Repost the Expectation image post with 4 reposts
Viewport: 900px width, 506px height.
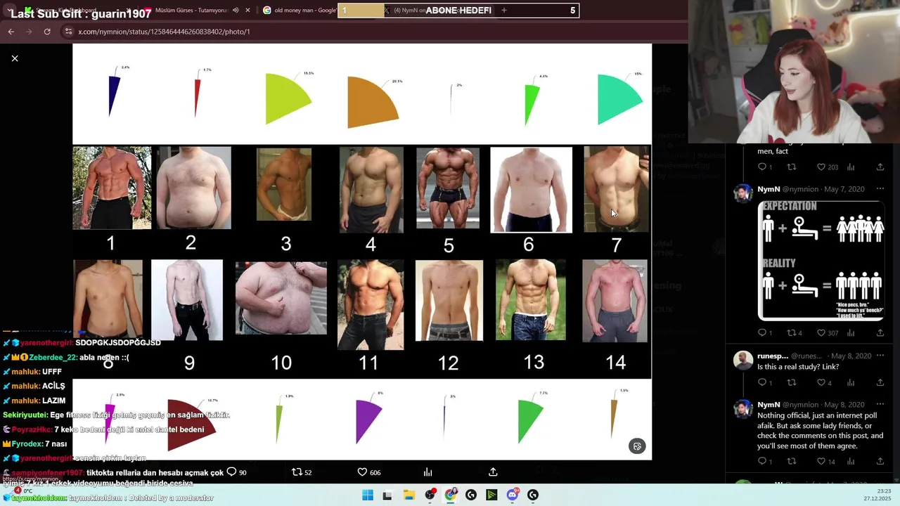click(794, 333)
